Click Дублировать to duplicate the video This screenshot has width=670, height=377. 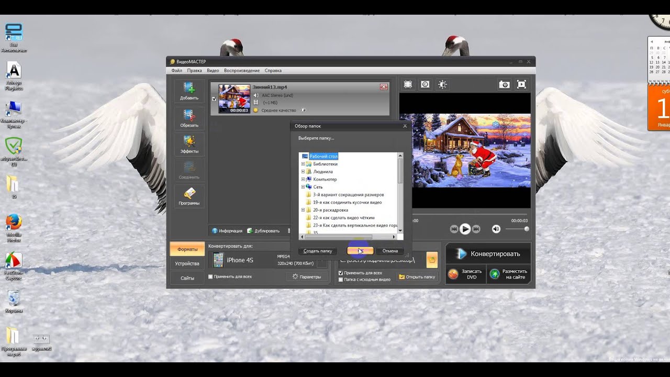pyautogui.click(x=263, y=230)
